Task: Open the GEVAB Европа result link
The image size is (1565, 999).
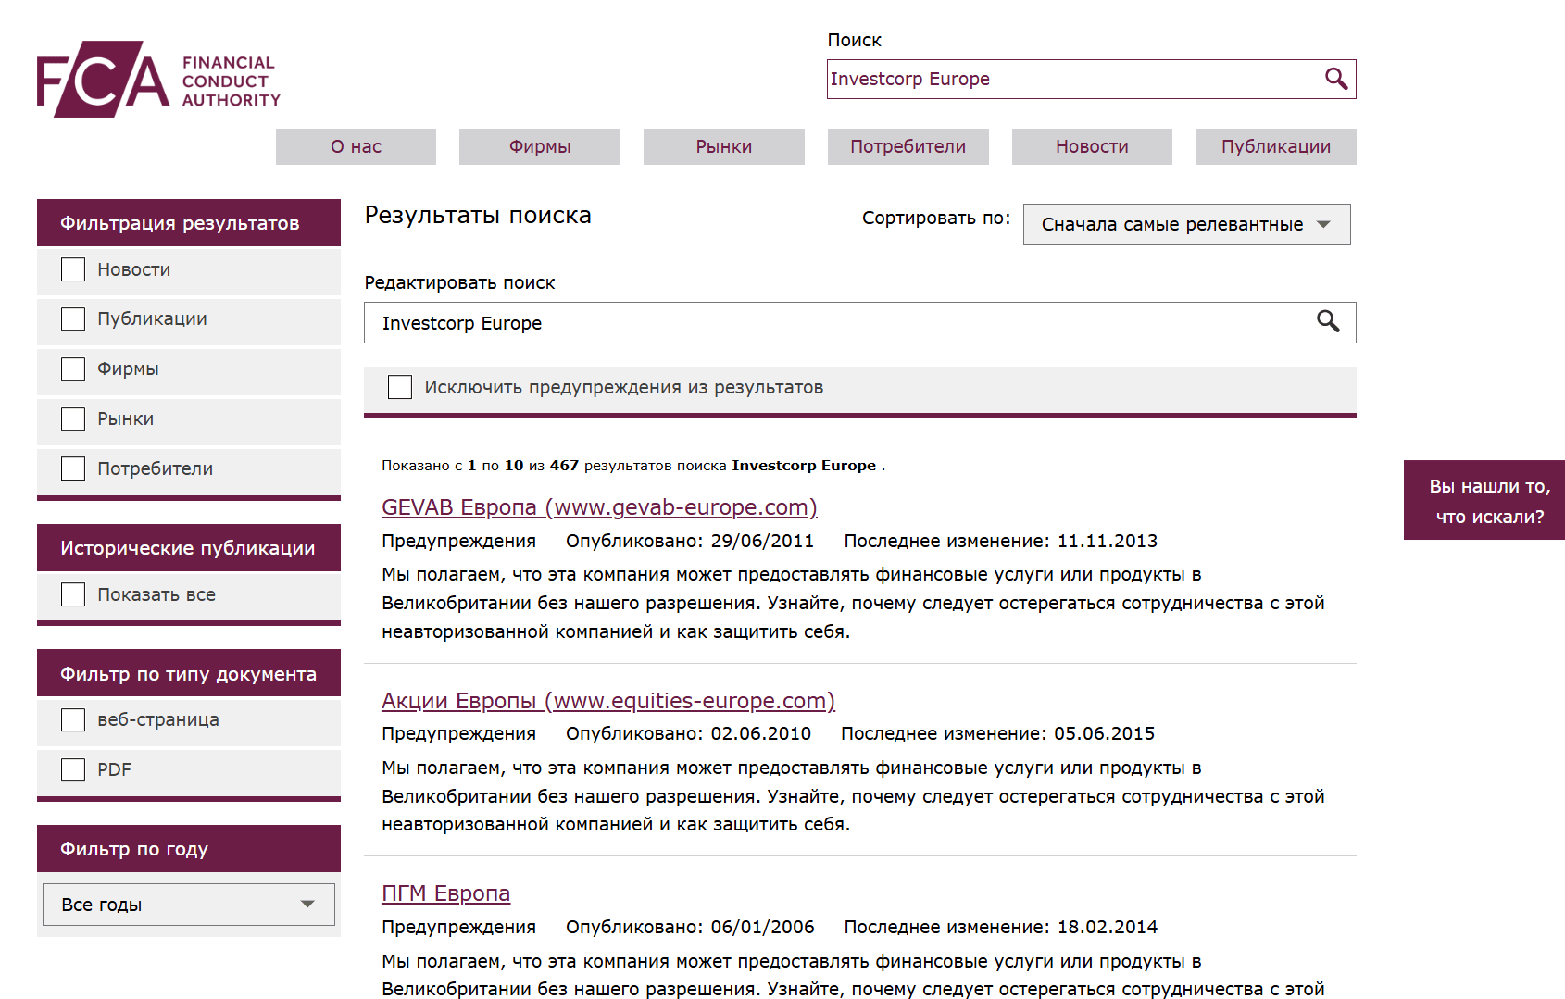Action: 599,507
